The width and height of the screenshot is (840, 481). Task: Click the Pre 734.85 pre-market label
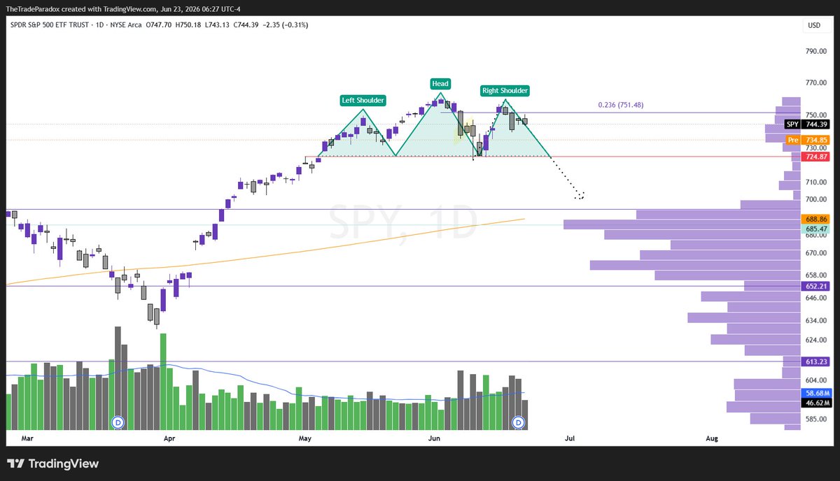pos(808,140)
